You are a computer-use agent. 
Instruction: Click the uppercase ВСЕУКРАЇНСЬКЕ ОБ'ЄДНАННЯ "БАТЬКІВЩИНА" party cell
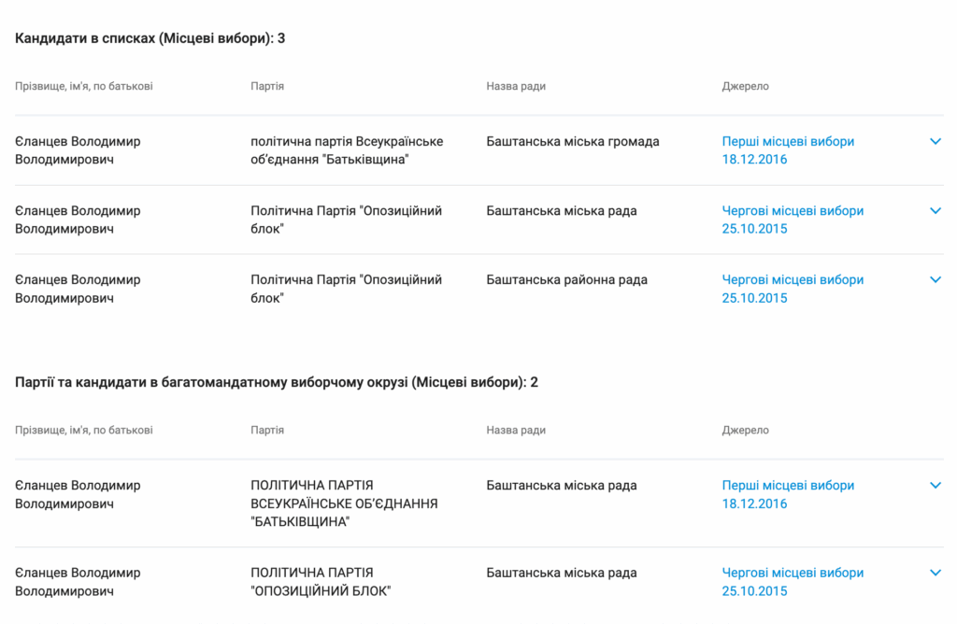point(344,503)
